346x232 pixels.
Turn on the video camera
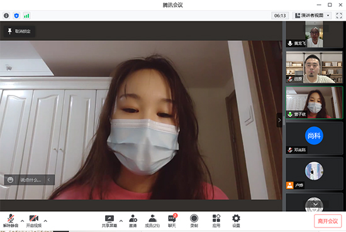(34, 221)
